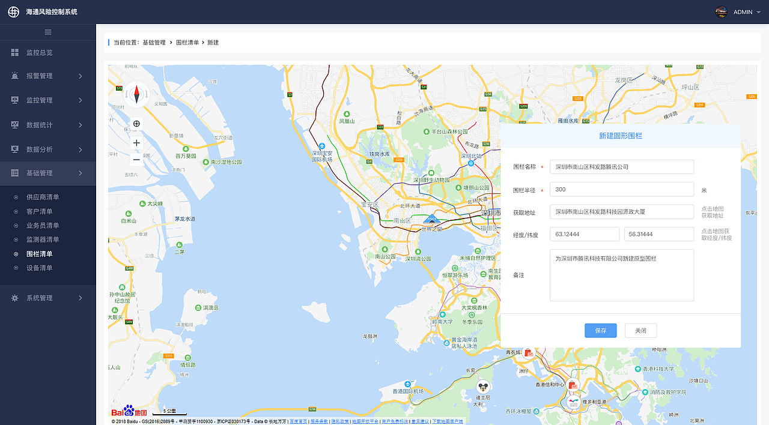Image resolution: width=769 pixels, height=425 pixels.
Task: Click the 系统管理 gear icon
Action: (14, 298)
